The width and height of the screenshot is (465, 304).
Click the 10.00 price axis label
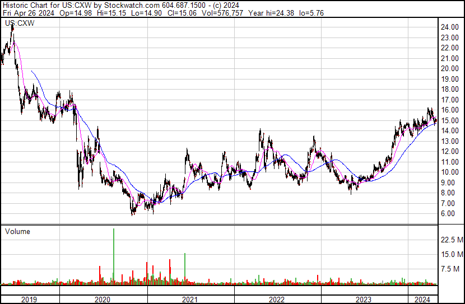449,172
